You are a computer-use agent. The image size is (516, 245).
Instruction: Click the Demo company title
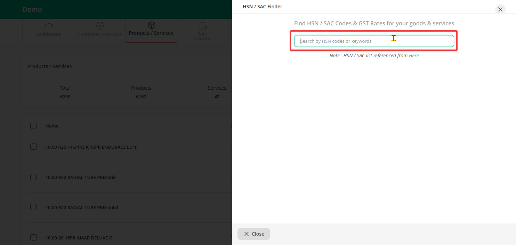[x=32, y=9]
